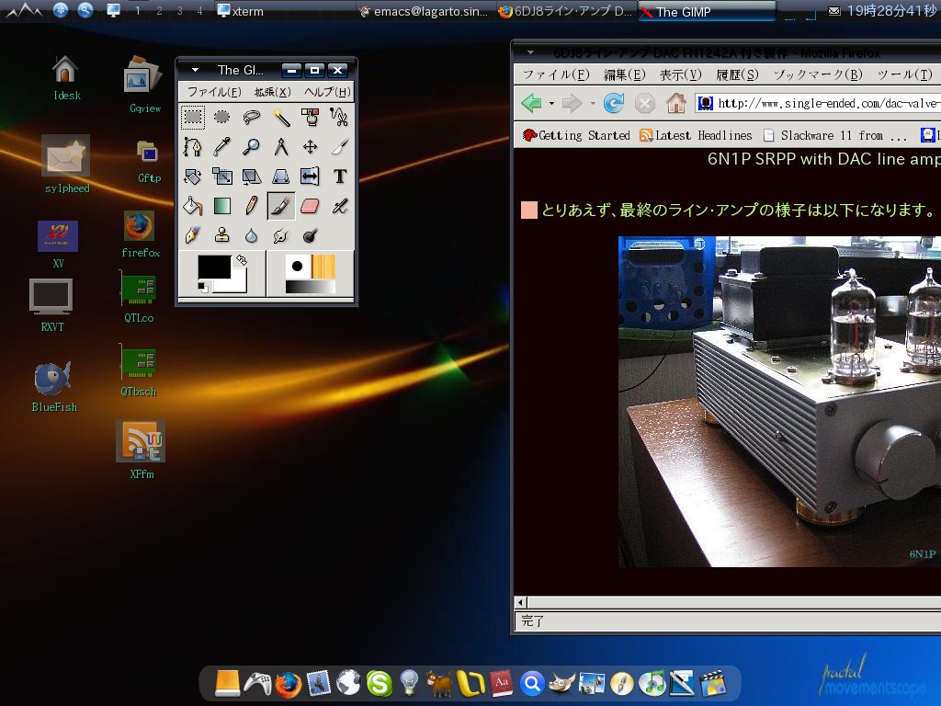Select the Eraser tool in GIMP toolbox

(x=309, y=206)
